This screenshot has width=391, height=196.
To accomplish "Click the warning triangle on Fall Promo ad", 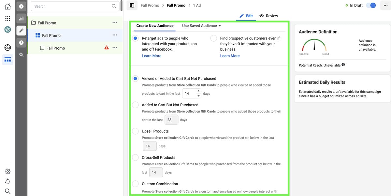I will coord(106,48).
